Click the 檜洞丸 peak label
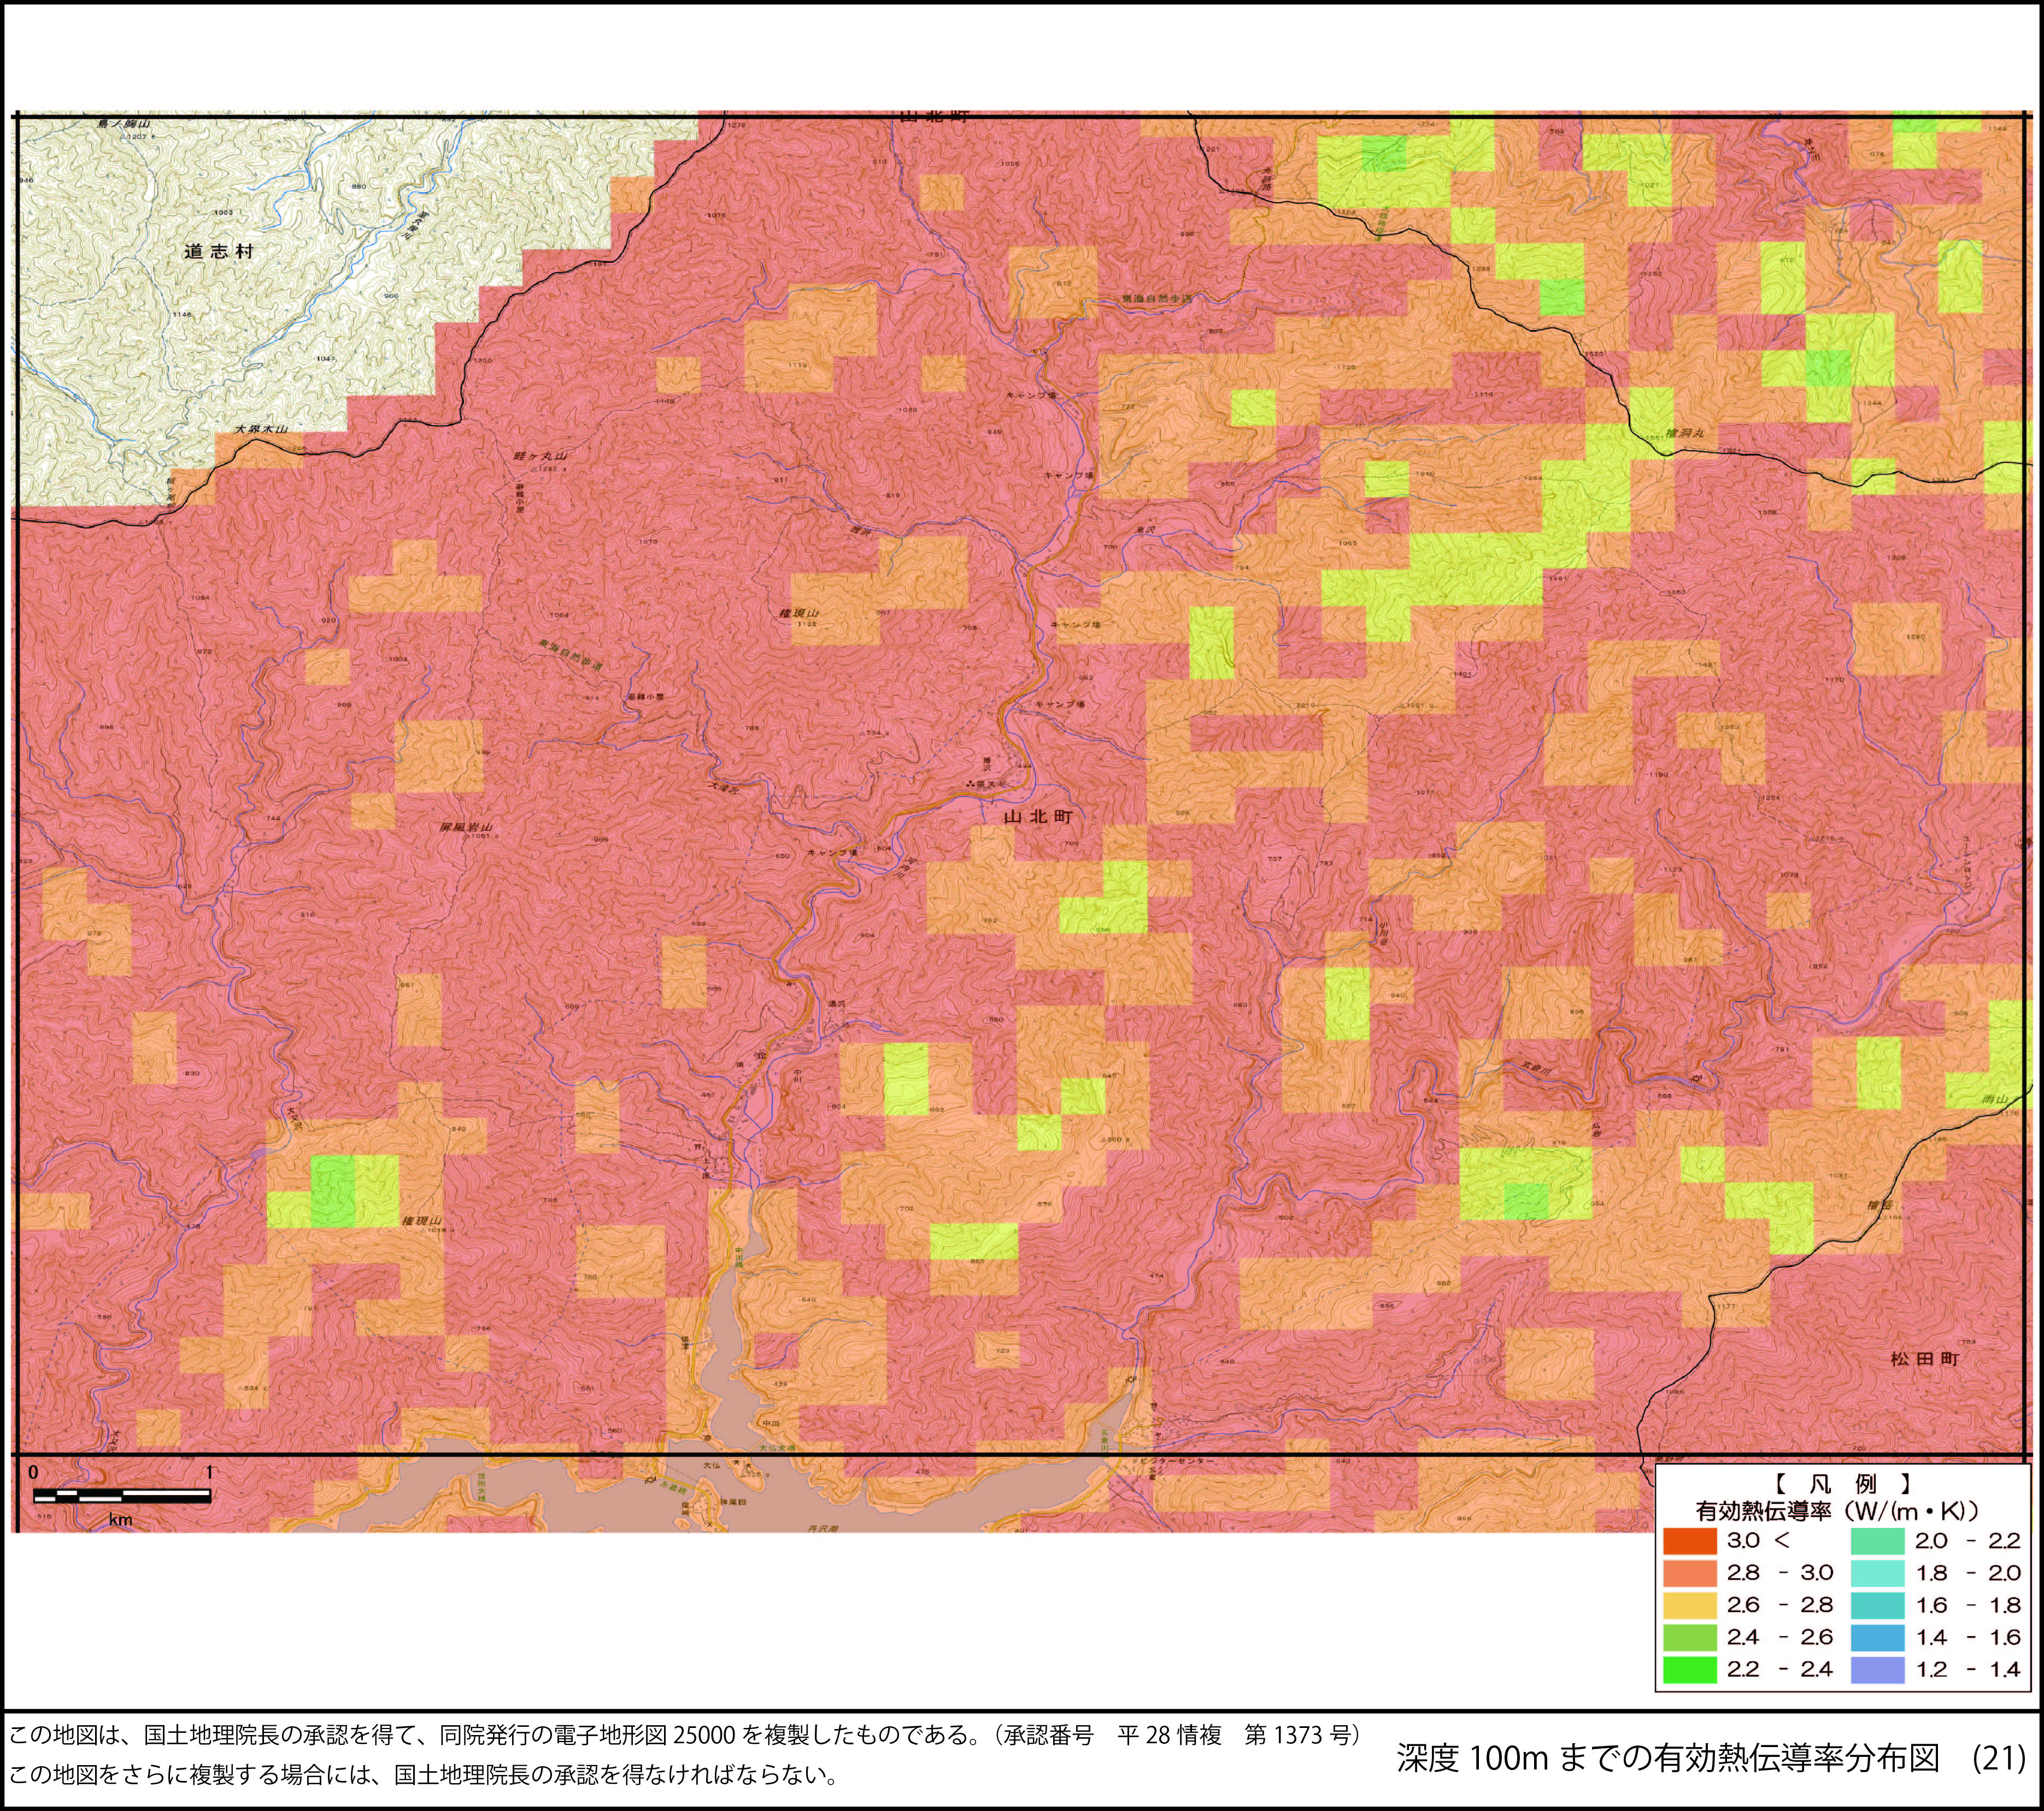The height and width of the screenshot is (1811, 2044). (x=1685, y=434)
